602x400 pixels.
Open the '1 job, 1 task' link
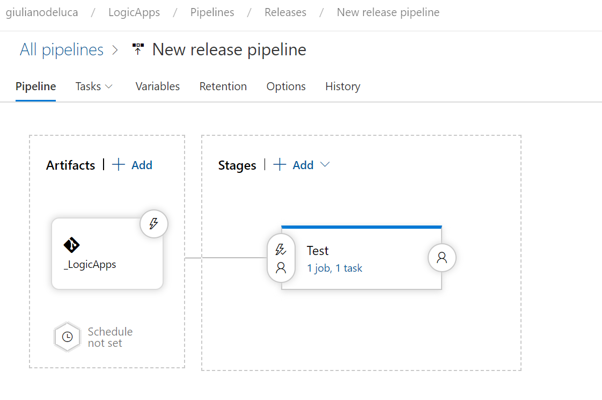334,268
